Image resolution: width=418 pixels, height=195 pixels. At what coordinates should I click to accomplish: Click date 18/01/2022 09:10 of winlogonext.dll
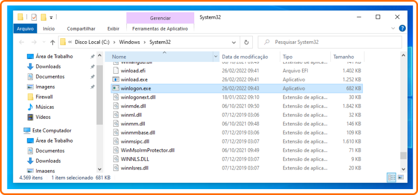(240, 97)
